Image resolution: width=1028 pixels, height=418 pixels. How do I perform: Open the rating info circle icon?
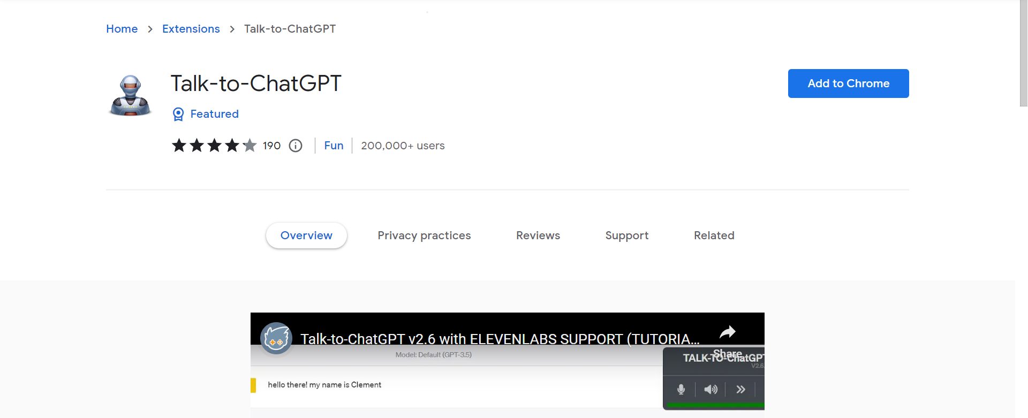(x=296, y=146)
